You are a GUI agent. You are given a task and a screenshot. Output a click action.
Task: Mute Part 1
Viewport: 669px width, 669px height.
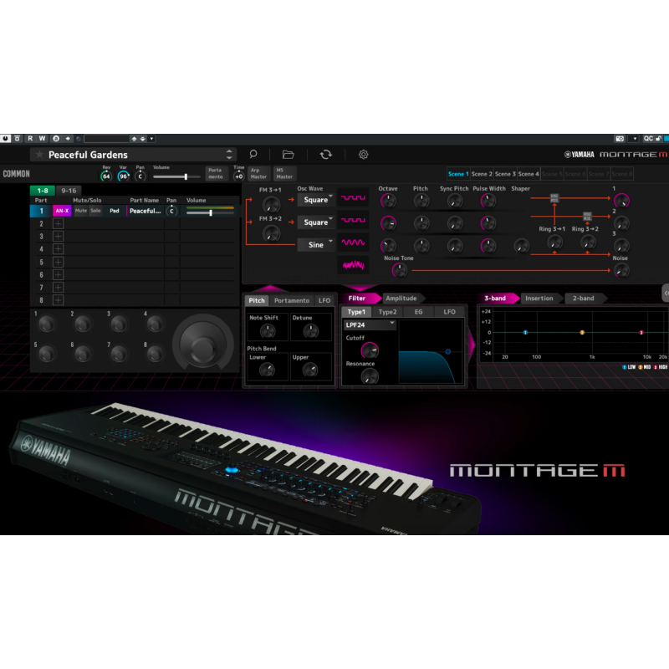pyautogui.click(x=80, y=211)
